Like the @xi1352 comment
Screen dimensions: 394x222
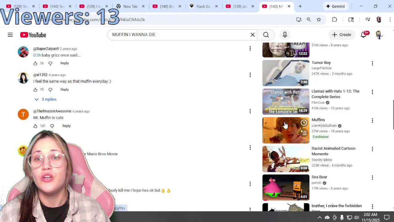coord(35,90)
